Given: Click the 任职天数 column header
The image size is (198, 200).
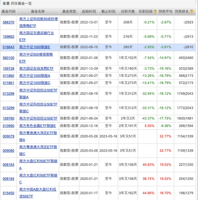Looking at the screenshot, I should coord(128,11).
